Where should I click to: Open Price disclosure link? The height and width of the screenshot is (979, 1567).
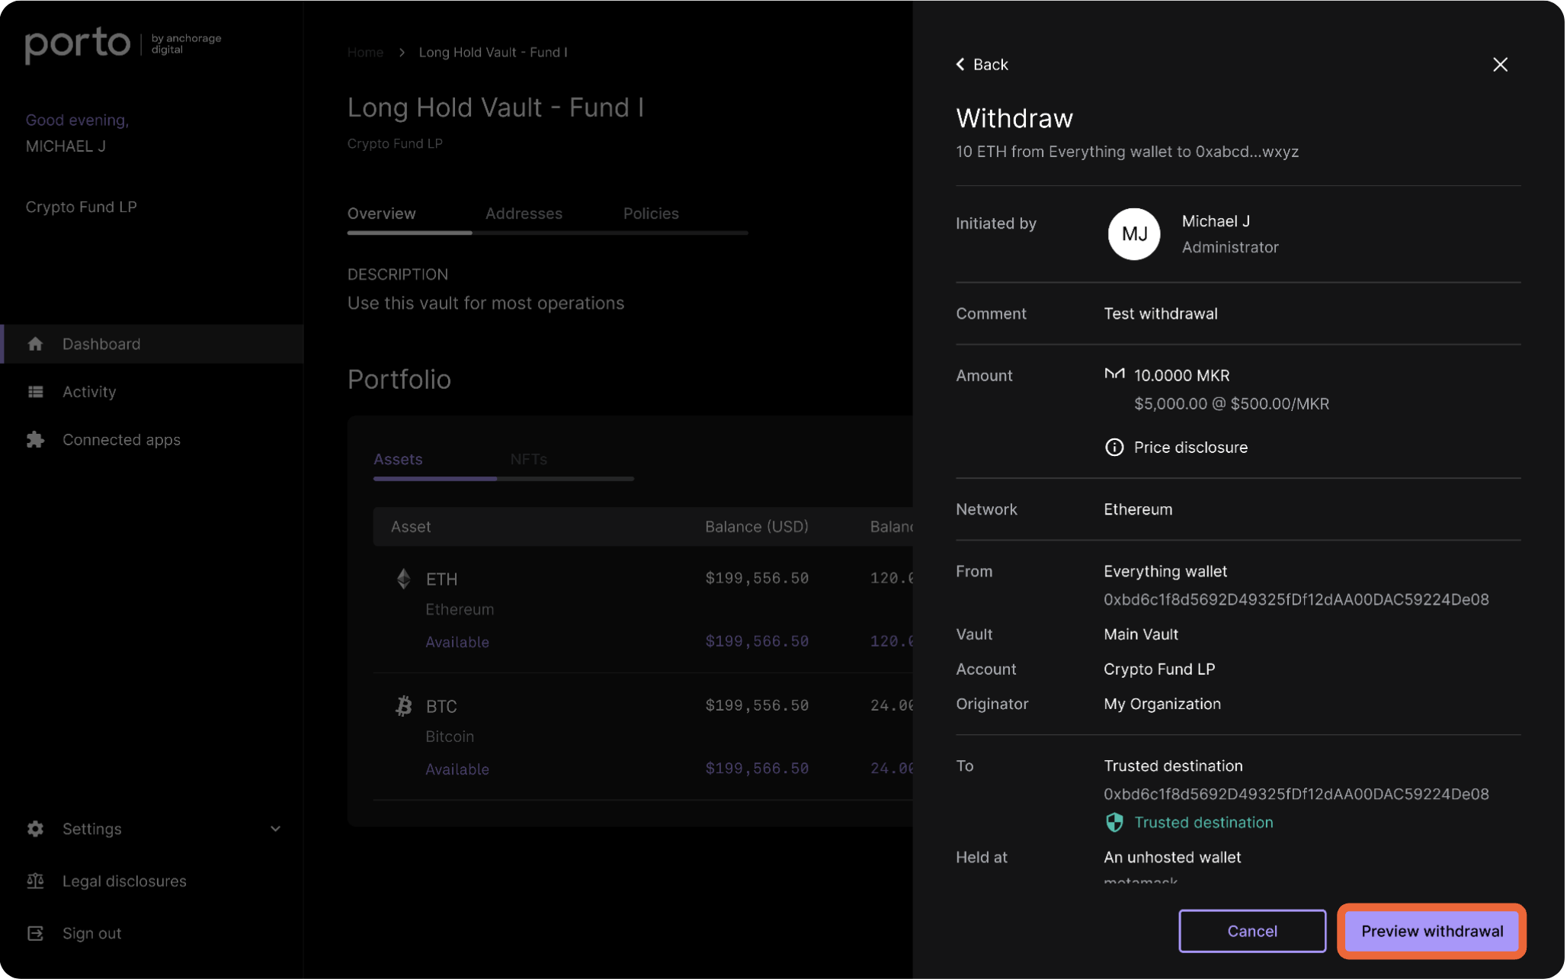tap(1190, 448)
